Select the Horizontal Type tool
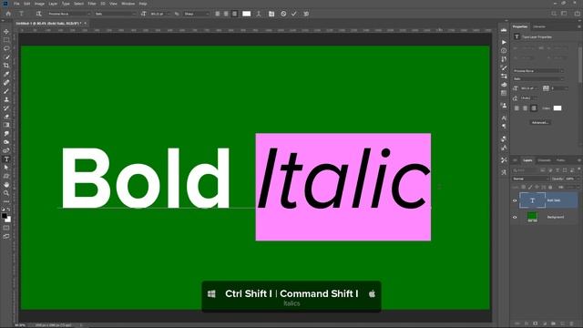This screenshot has width=583, height=328. pyautogui.click(x=6, y=159)
